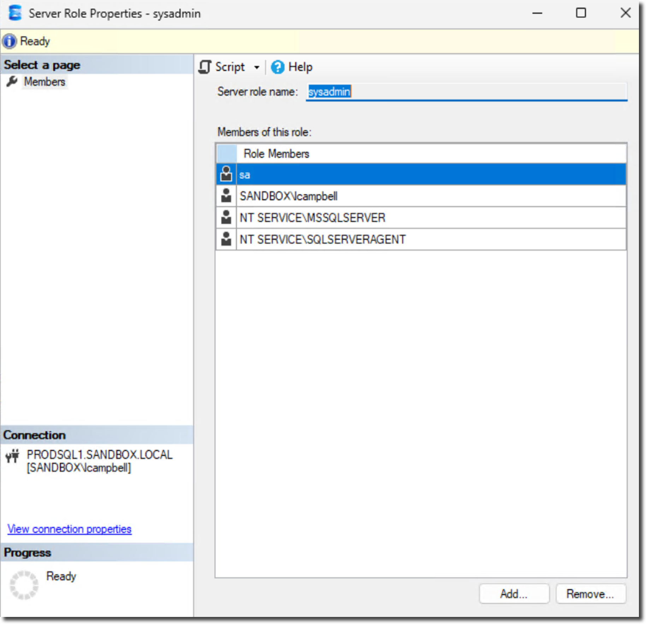Screen dimensions: 646x624
Task: Click the user icon beside NT SERVICE\MSSQLSERVER
Action: pos(226,217)
